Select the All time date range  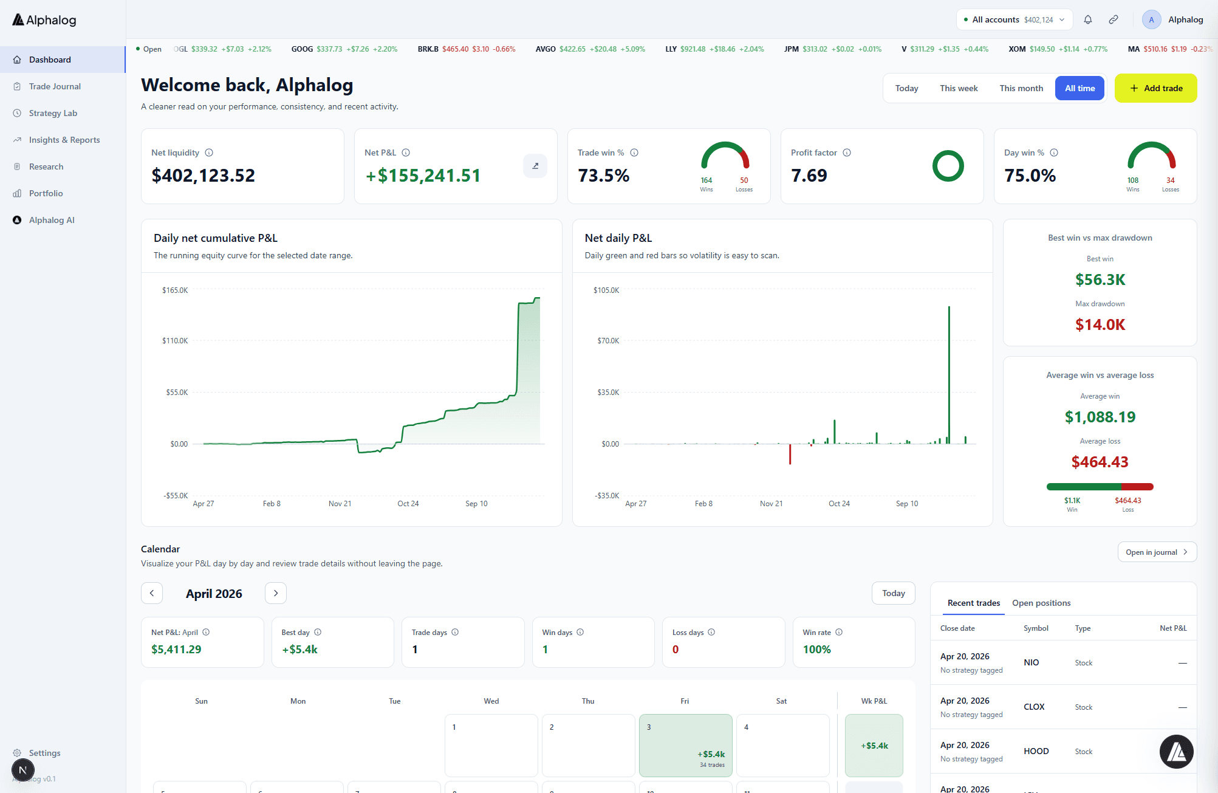[1079, 88]
